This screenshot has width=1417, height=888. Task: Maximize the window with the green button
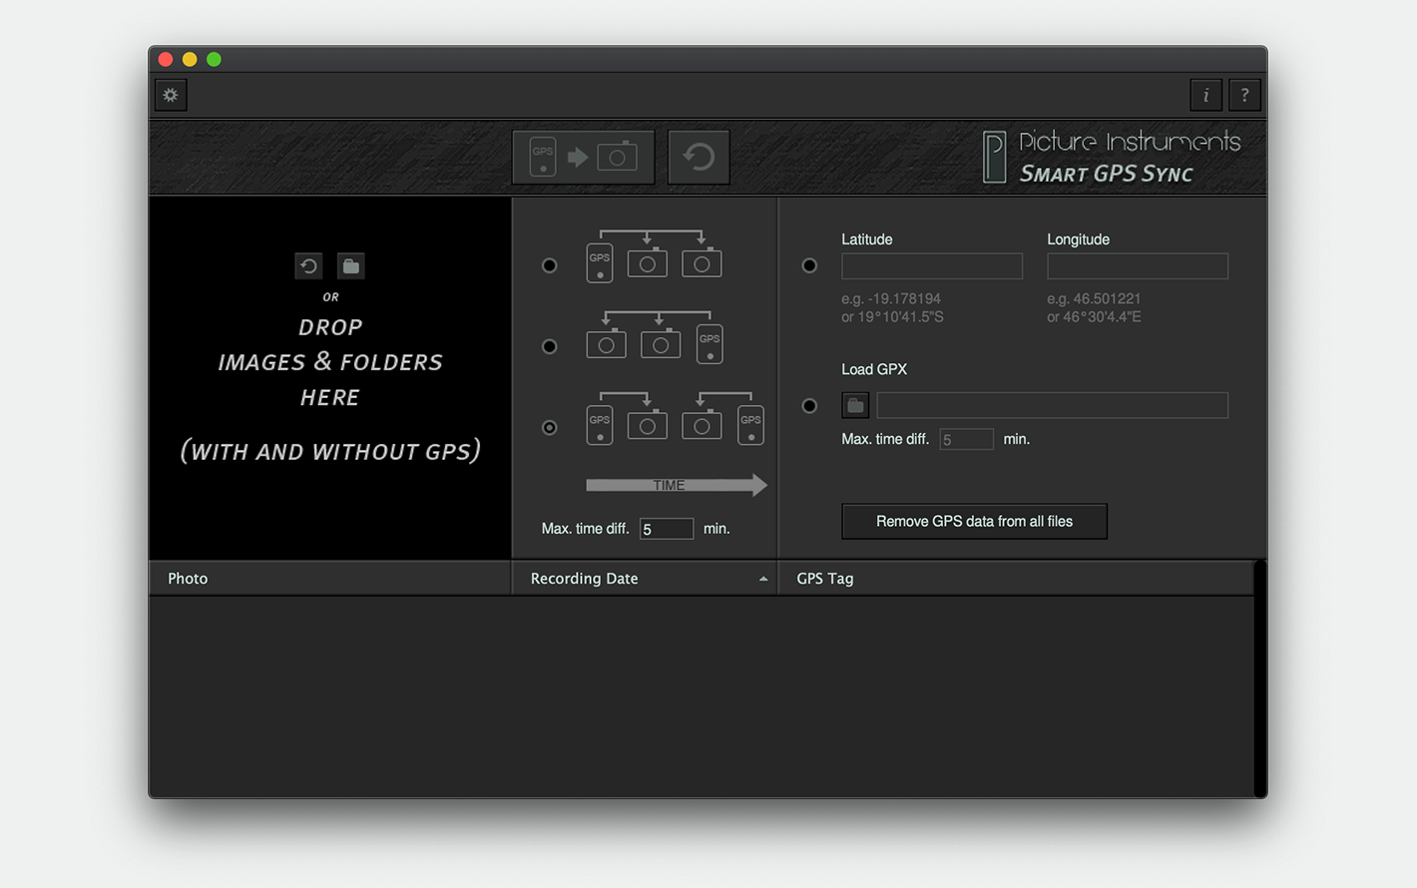pyautogui.click(x=214, y=59)
